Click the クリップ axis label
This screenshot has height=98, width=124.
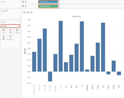pyautogui.click(x=40, y=88)
